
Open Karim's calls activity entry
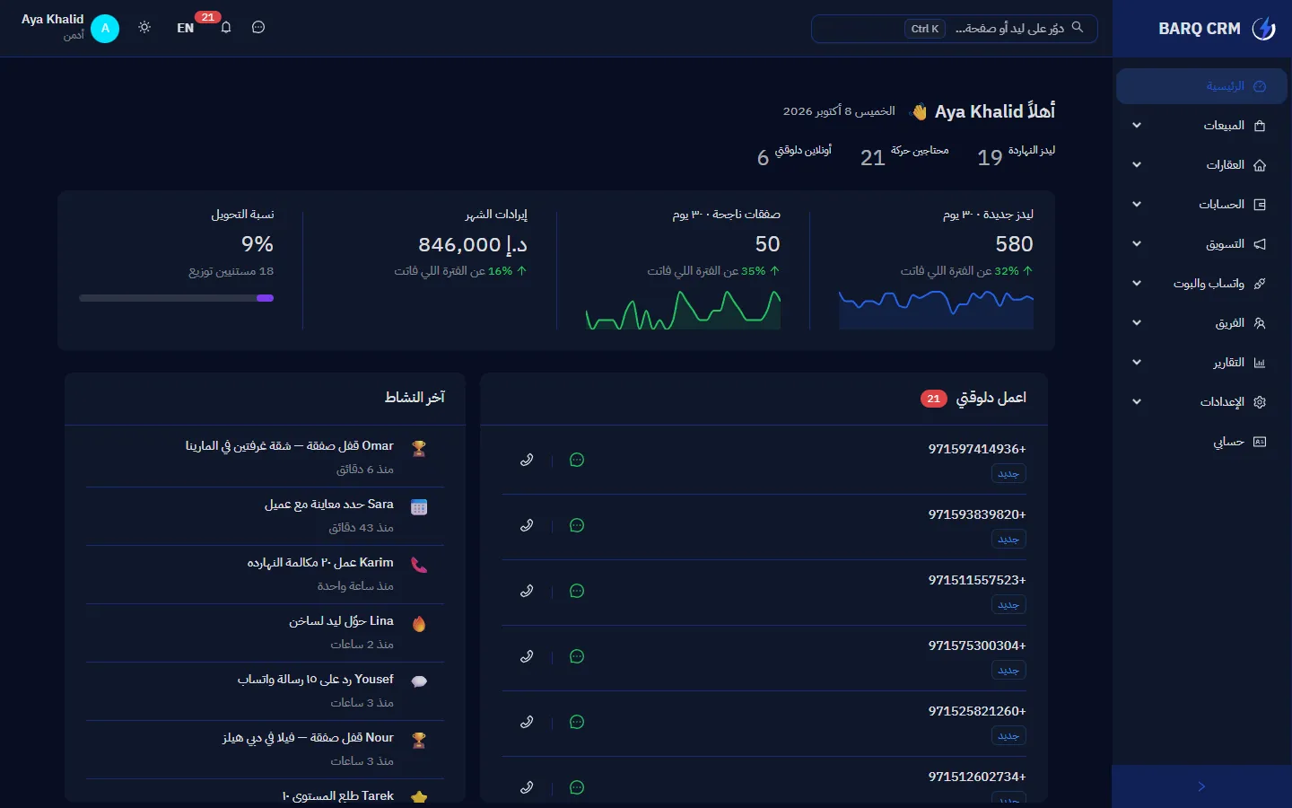[x=266, y=574]
